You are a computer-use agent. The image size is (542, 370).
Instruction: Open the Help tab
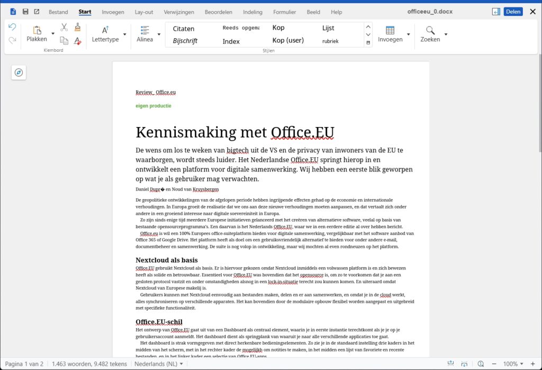[x=336, y=12]
